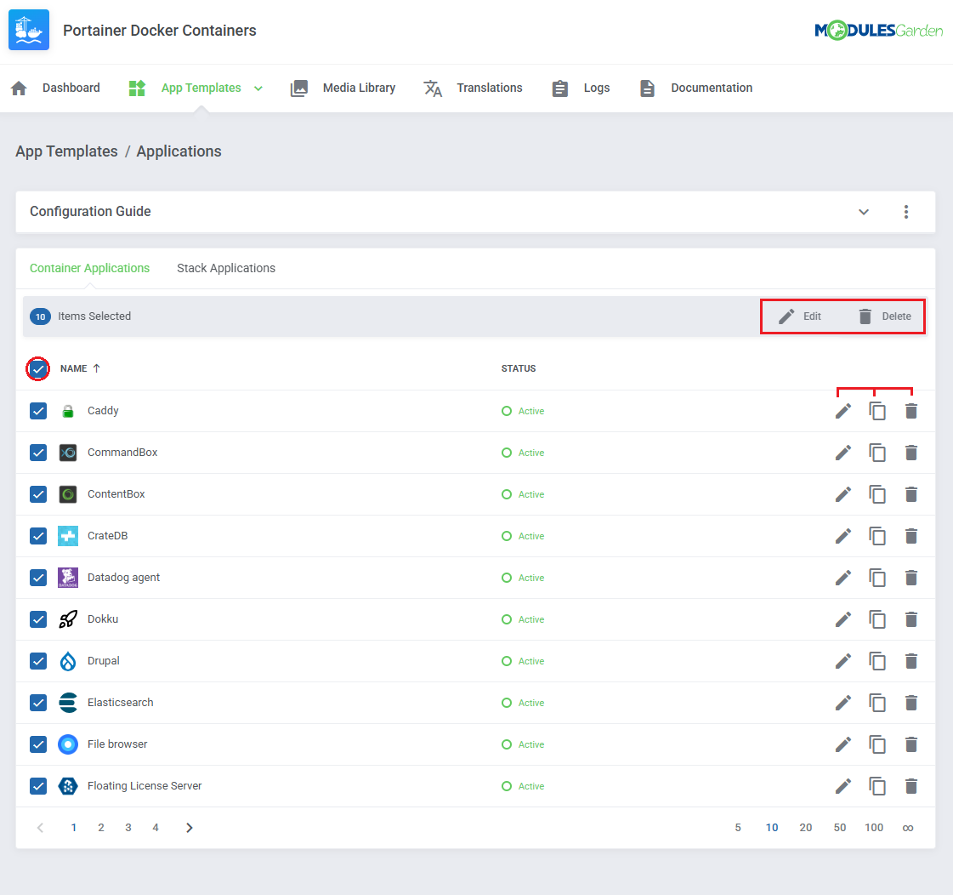
Task: Open the Logs menu item
Action: [x=581, y=88]
